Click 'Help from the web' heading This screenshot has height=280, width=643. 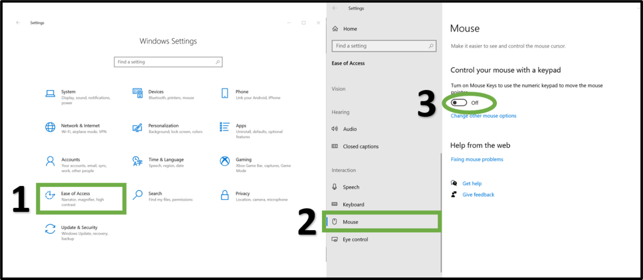click(480, 145)
